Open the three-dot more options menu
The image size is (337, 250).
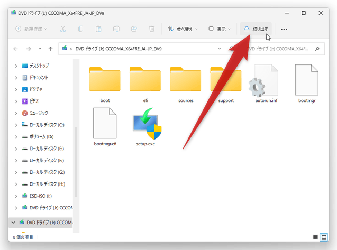pyautogui.click(x=284, y=29)
